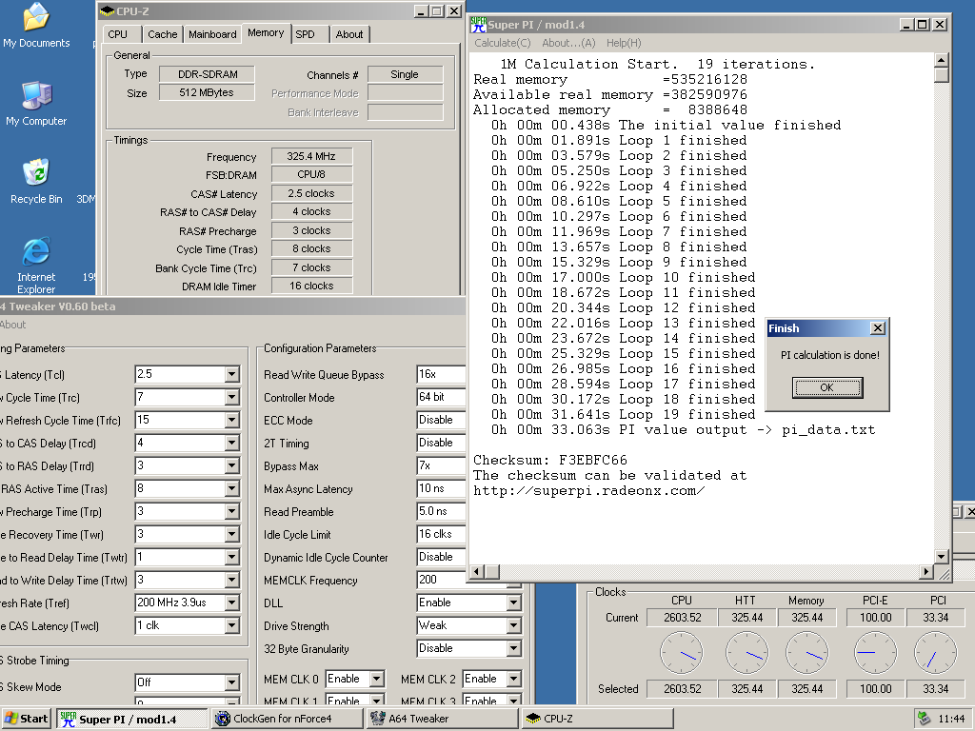Viewport: 975px width, 731px height.
Task: Open the MEM CLK 2 dropdown
Action: click(513, 680)
